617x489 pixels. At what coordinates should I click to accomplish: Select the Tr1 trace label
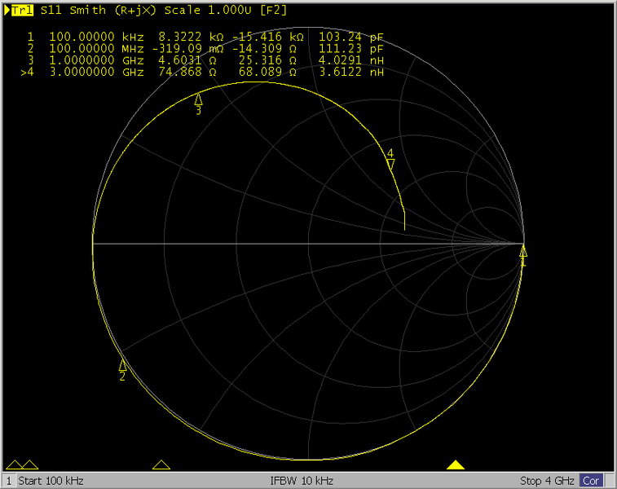click(22, 11)
